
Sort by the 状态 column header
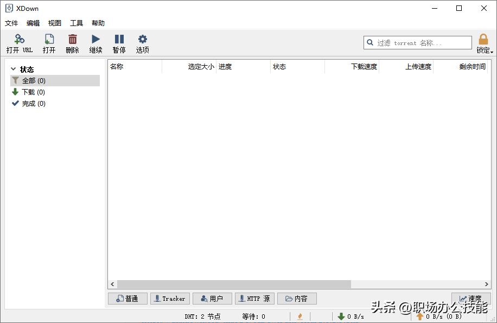point(298,67)
